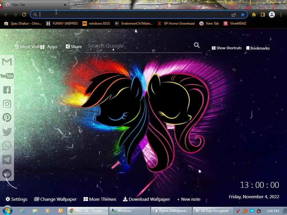Open Gmail from the sidebar

7,62
